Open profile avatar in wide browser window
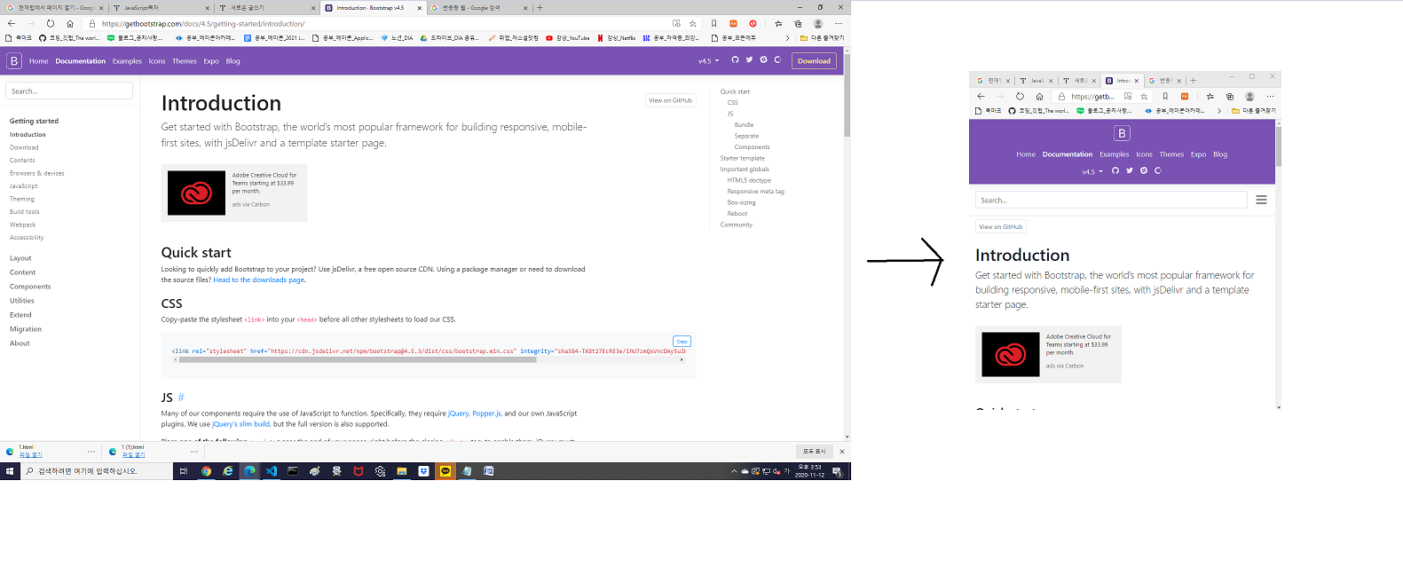This screenshot has height=583, width=1403. point(818,23)
